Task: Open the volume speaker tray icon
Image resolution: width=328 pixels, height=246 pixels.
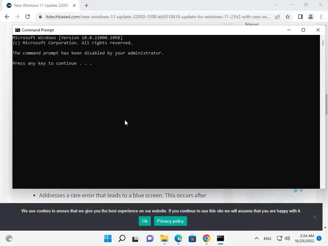Action: pos(287,238)
